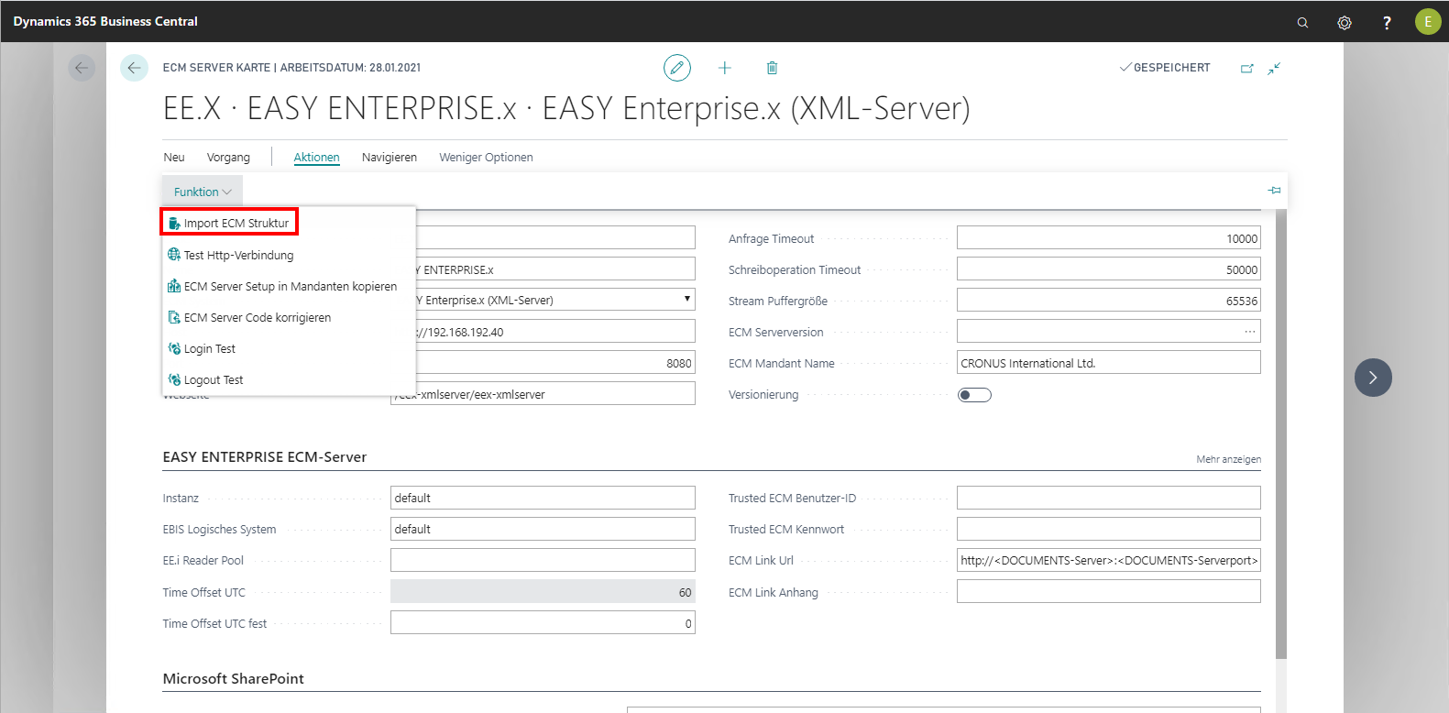Click the Microsoft SharePoint section header
Viewport: 1449px width, 713px height.
click(x=234, y=678)
